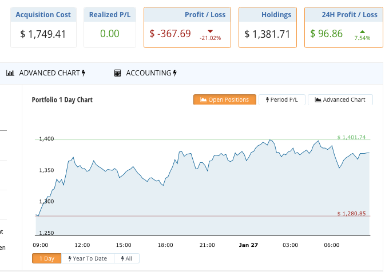Show the Open Positions chart view

point(224,100)
